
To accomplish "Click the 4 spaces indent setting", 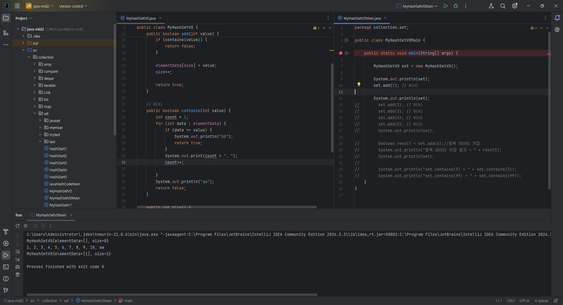I will [x=541, y=301].
